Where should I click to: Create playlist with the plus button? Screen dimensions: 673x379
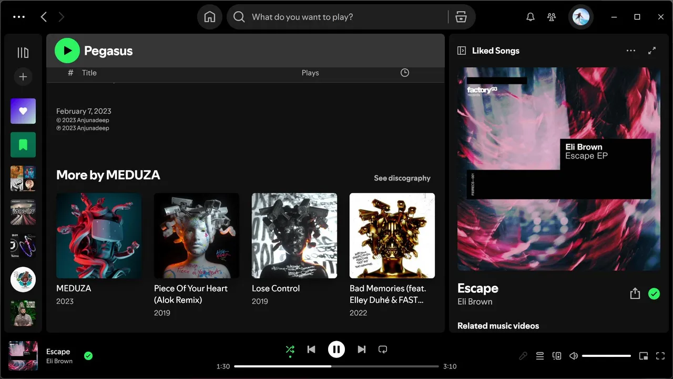pos(23,77)
